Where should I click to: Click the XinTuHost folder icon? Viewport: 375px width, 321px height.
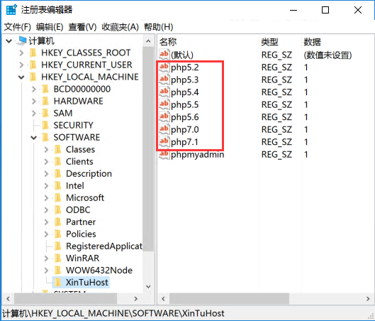click(57, 282)
